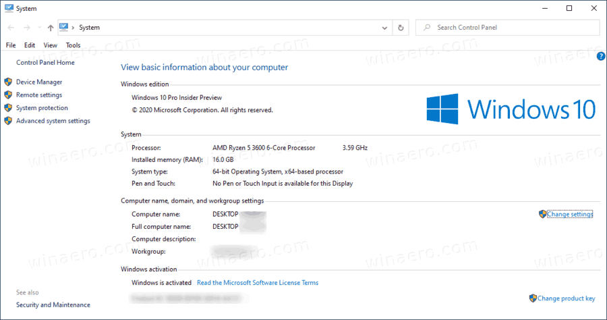607x320 pixels.
Task: Refresh the System page
Action: click(x=401, y=28)
